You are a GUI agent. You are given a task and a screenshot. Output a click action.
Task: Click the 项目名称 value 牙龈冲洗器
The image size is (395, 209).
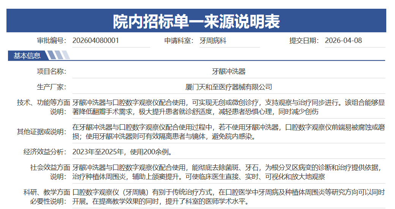(229, 71)
